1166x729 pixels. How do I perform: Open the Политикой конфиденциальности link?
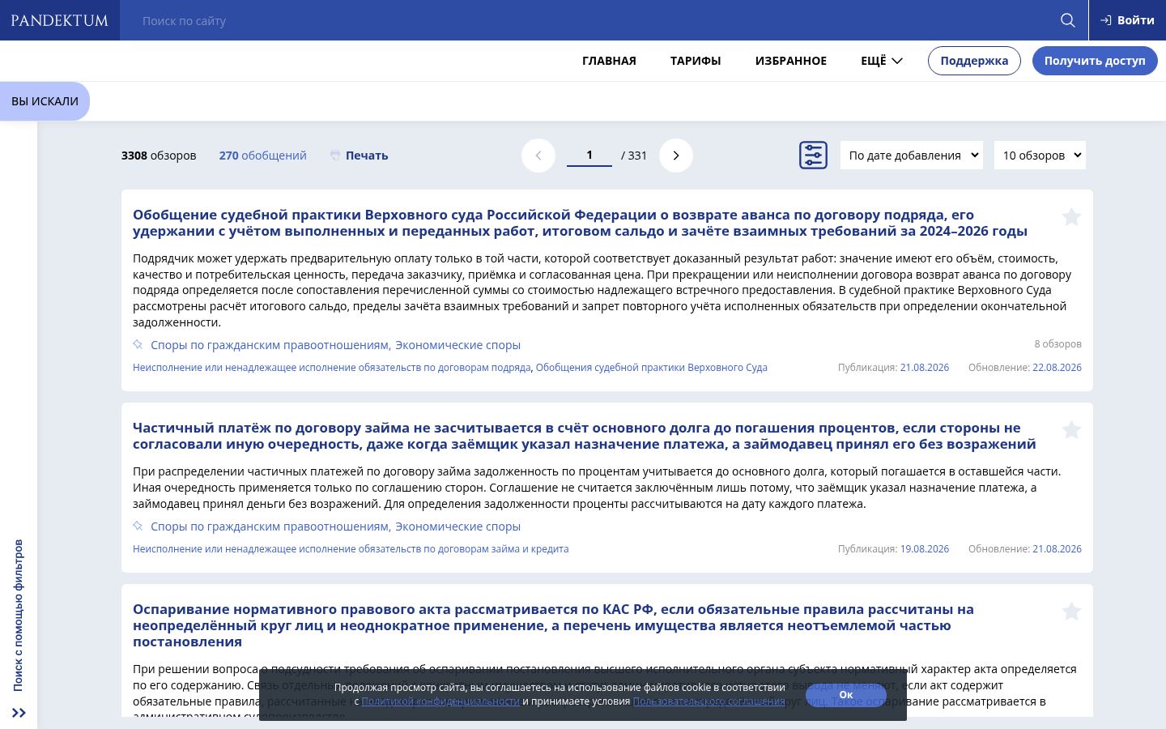440,701
